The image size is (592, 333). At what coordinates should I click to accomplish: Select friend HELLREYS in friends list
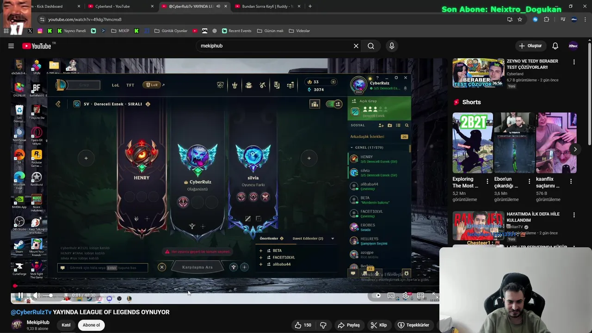378,241
